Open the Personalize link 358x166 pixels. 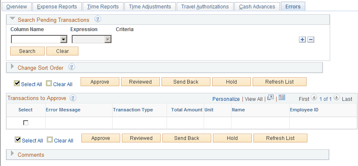(x=226, y=99)
